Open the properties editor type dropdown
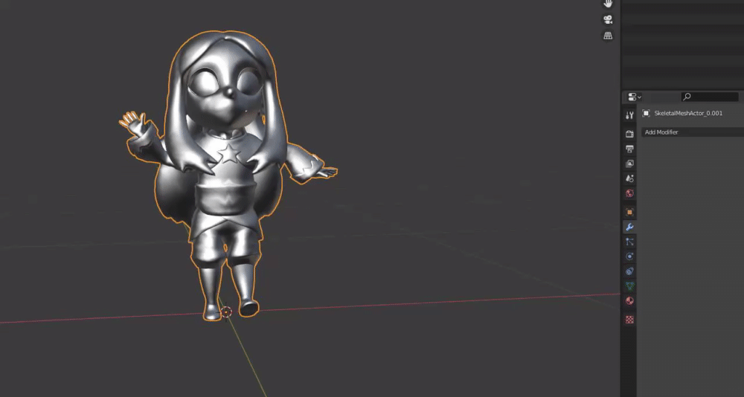Viewport: 744px width, 397px height. pyautogui.click(x=635, y=97)
